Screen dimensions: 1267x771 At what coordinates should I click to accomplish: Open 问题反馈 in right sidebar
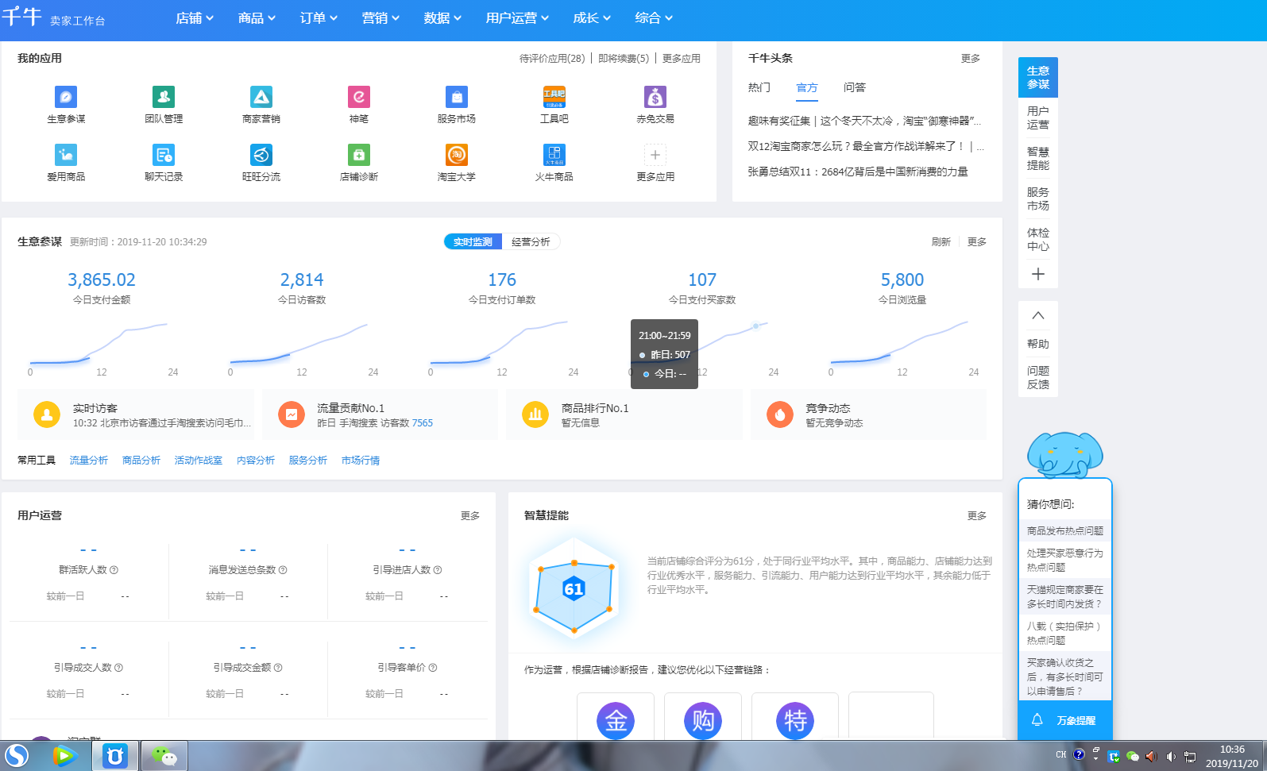coord(1038,378)
